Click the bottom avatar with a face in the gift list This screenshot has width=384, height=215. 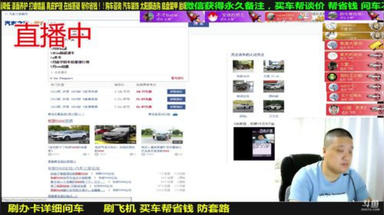[x=333, y=110]
